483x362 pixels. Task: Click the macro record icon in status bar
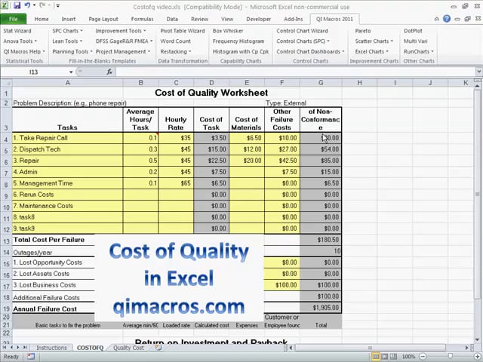30,357
